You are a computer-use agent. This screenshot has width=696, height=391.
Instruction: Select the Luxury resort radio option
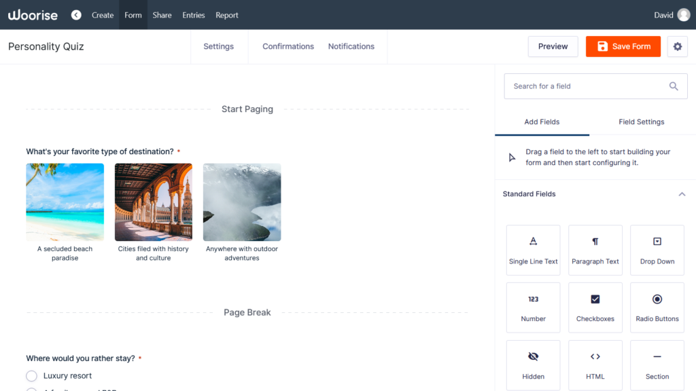tap(31, 375)
